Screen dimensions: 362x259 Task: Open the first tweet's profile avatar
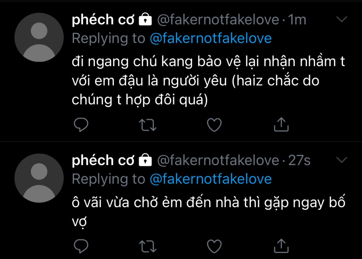tap(39, 37)
